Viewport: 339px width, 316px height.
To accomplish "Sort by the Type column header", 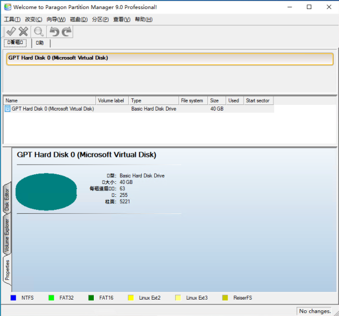I will tap(154, 100).
